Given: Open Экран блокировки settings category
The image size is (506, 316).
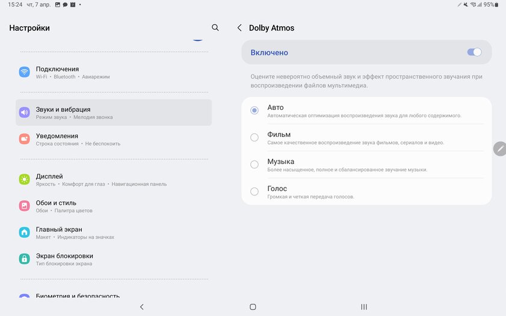Looking at the screenshot, I should click(x=114, y=259).
